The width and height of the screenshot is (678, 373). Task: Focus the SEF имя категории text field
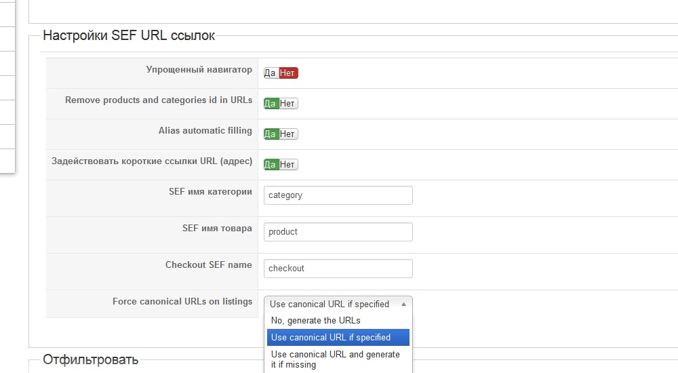338,195
